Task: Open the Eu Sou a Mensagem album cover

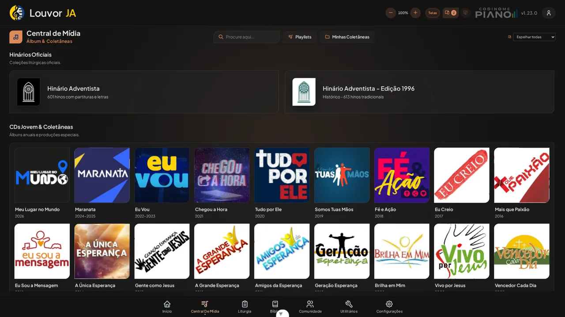Action: click(x=42, y=251)
